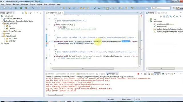183x102 pixels.
Task: Collapse the Java Resources node
Action: (x=2, y=24)
